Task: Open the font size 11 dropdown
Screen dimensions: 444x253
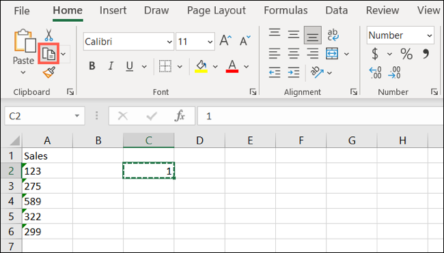Action: [x=210, y=42]
